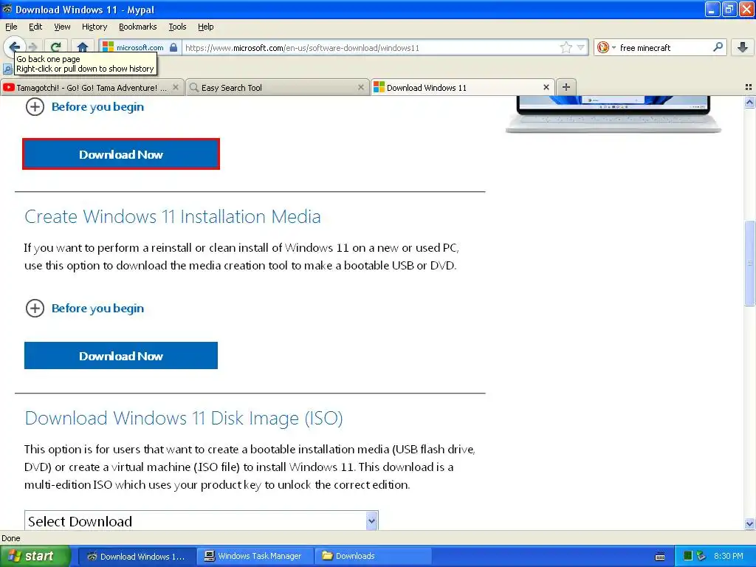Go back one page with Back arrow

coord(14,47)
